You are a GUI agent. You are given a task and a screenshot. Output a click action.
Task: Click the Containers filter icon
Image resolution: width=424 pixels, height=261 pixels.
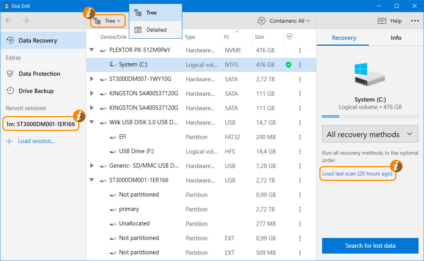[x=262, y=21]
